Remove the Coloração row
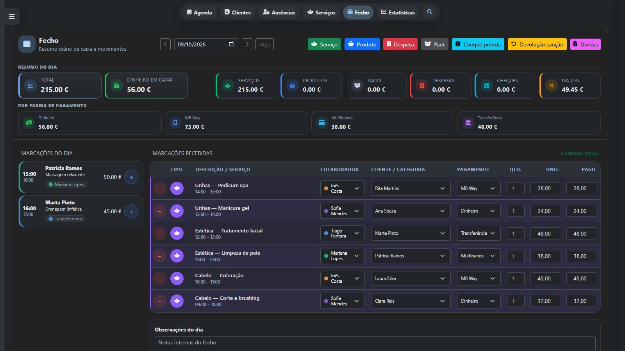This screenshot has width=625, height=351. pyautogui.click(x=159, y=278)
